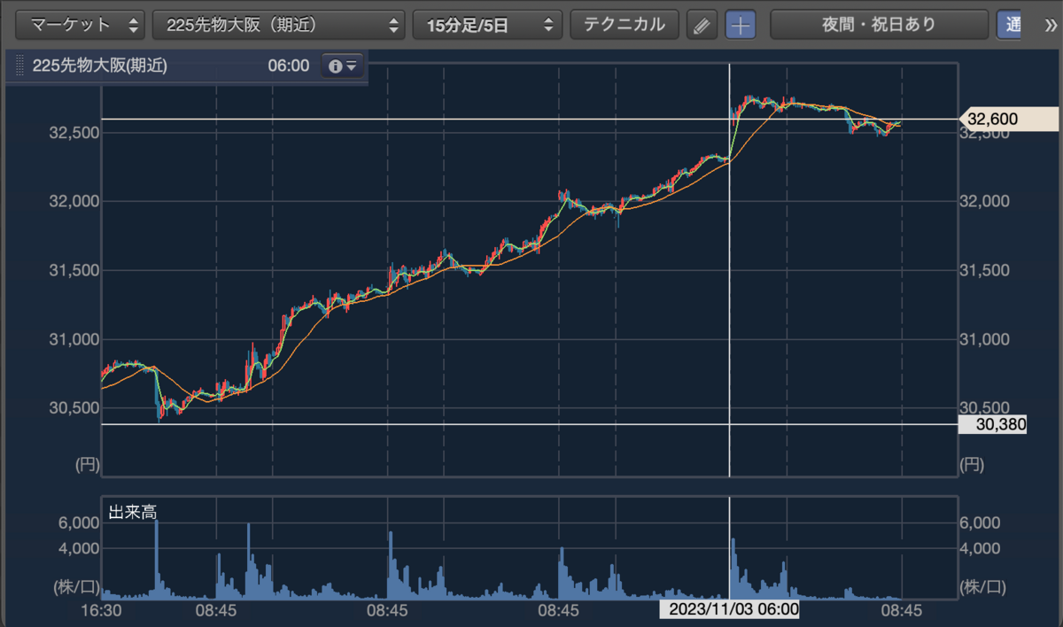Open the 225先物大阪（期近） symbol selector
The width and height of the screenshot is (1063, 627).
(279, 25)
